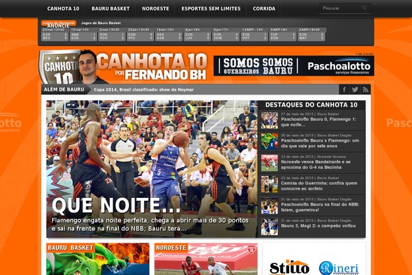The image size is (412, 275).
Task: Open the Rineri sponsor logo
Action: pos(339,268)
